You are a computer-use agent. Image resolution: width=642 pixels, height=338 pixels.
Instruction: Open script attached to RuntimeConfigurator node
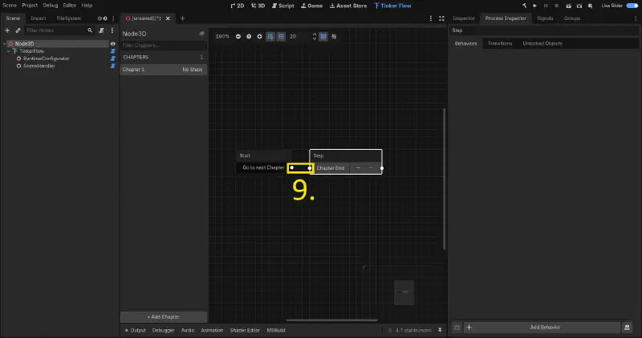click(x=113, y=58)
